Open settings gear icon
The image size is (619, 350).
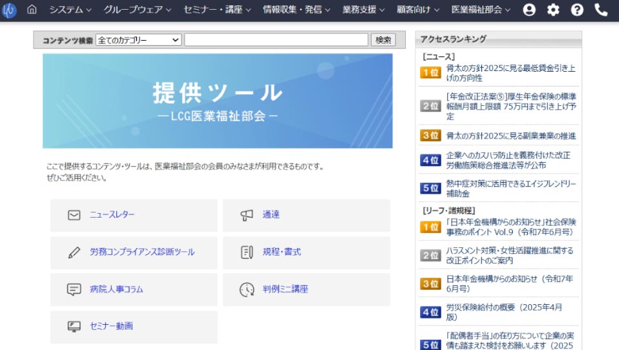[x=553, y=10]
